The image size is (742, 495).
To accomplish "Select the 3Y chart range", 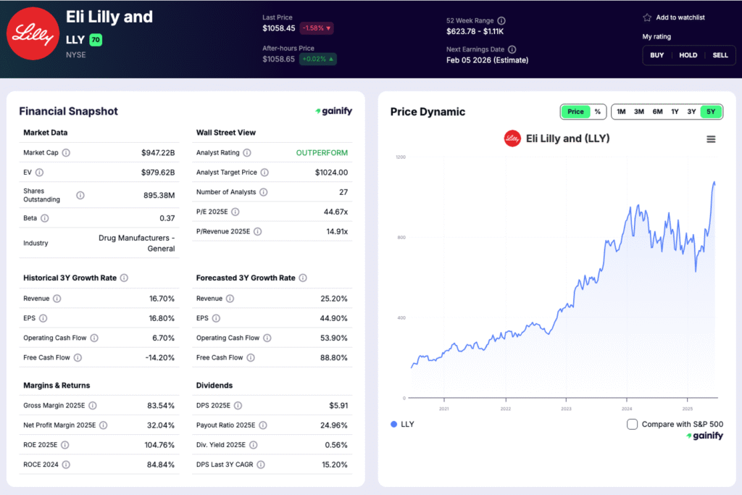I will [x=691, y=112].
